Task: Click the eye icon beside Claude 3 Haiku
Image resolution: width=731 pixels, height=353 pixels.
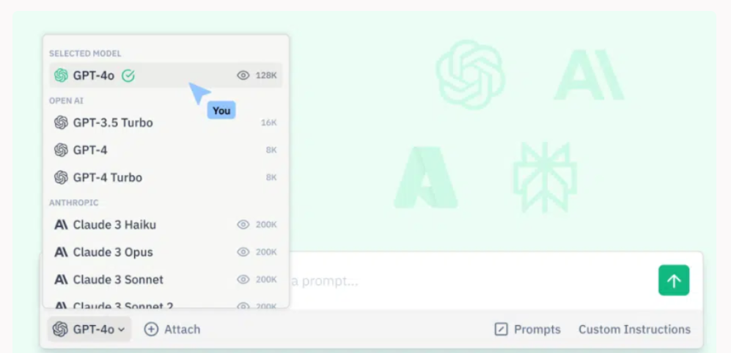Action: coord(243,225)
